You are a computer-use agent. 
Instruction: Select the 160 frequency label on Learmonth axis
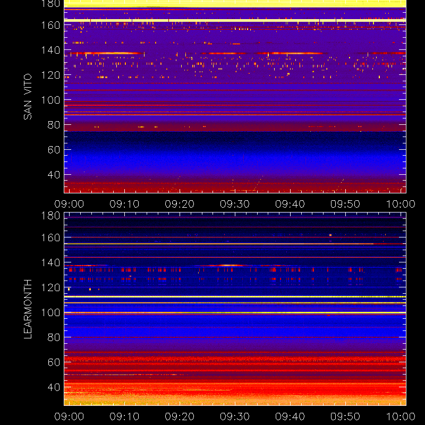click(50, 237)
